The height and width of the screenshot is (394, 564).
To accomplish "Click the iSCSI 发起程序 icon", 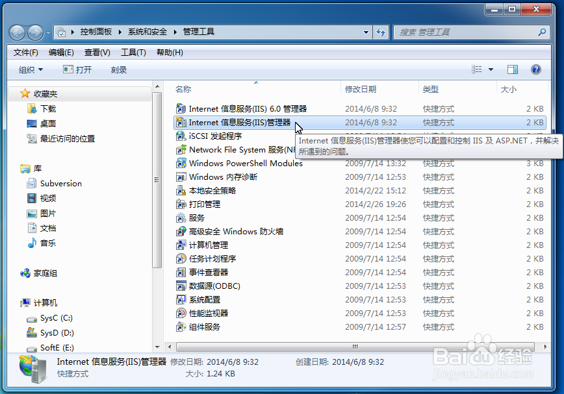I will click(x=181, y=136).
